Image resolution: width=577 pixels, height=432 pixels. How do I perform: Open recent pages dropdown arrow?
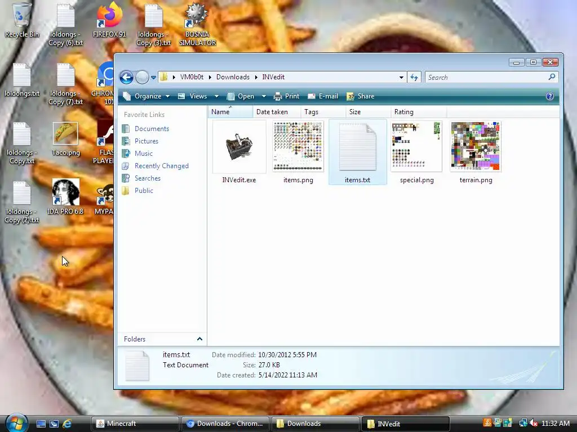click(x=153, y=78)
